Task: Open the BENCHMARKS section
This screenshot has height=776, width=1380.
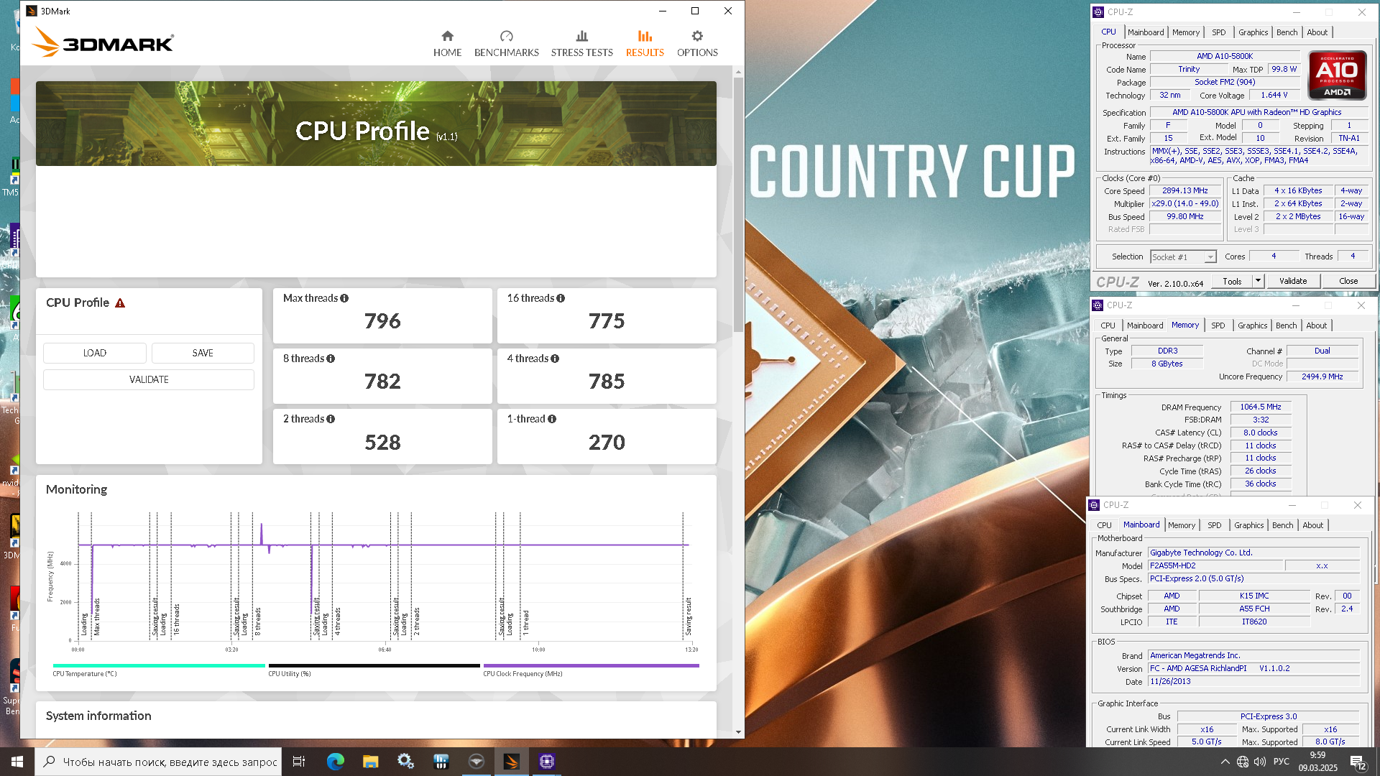Action: pos(506,44)
